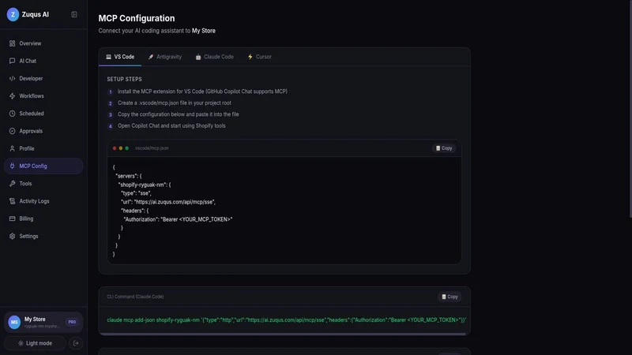Screen dimensions: 632x355
Task: Click setup step 1 about installing MCP extension
Action: [x=202, y=92]
